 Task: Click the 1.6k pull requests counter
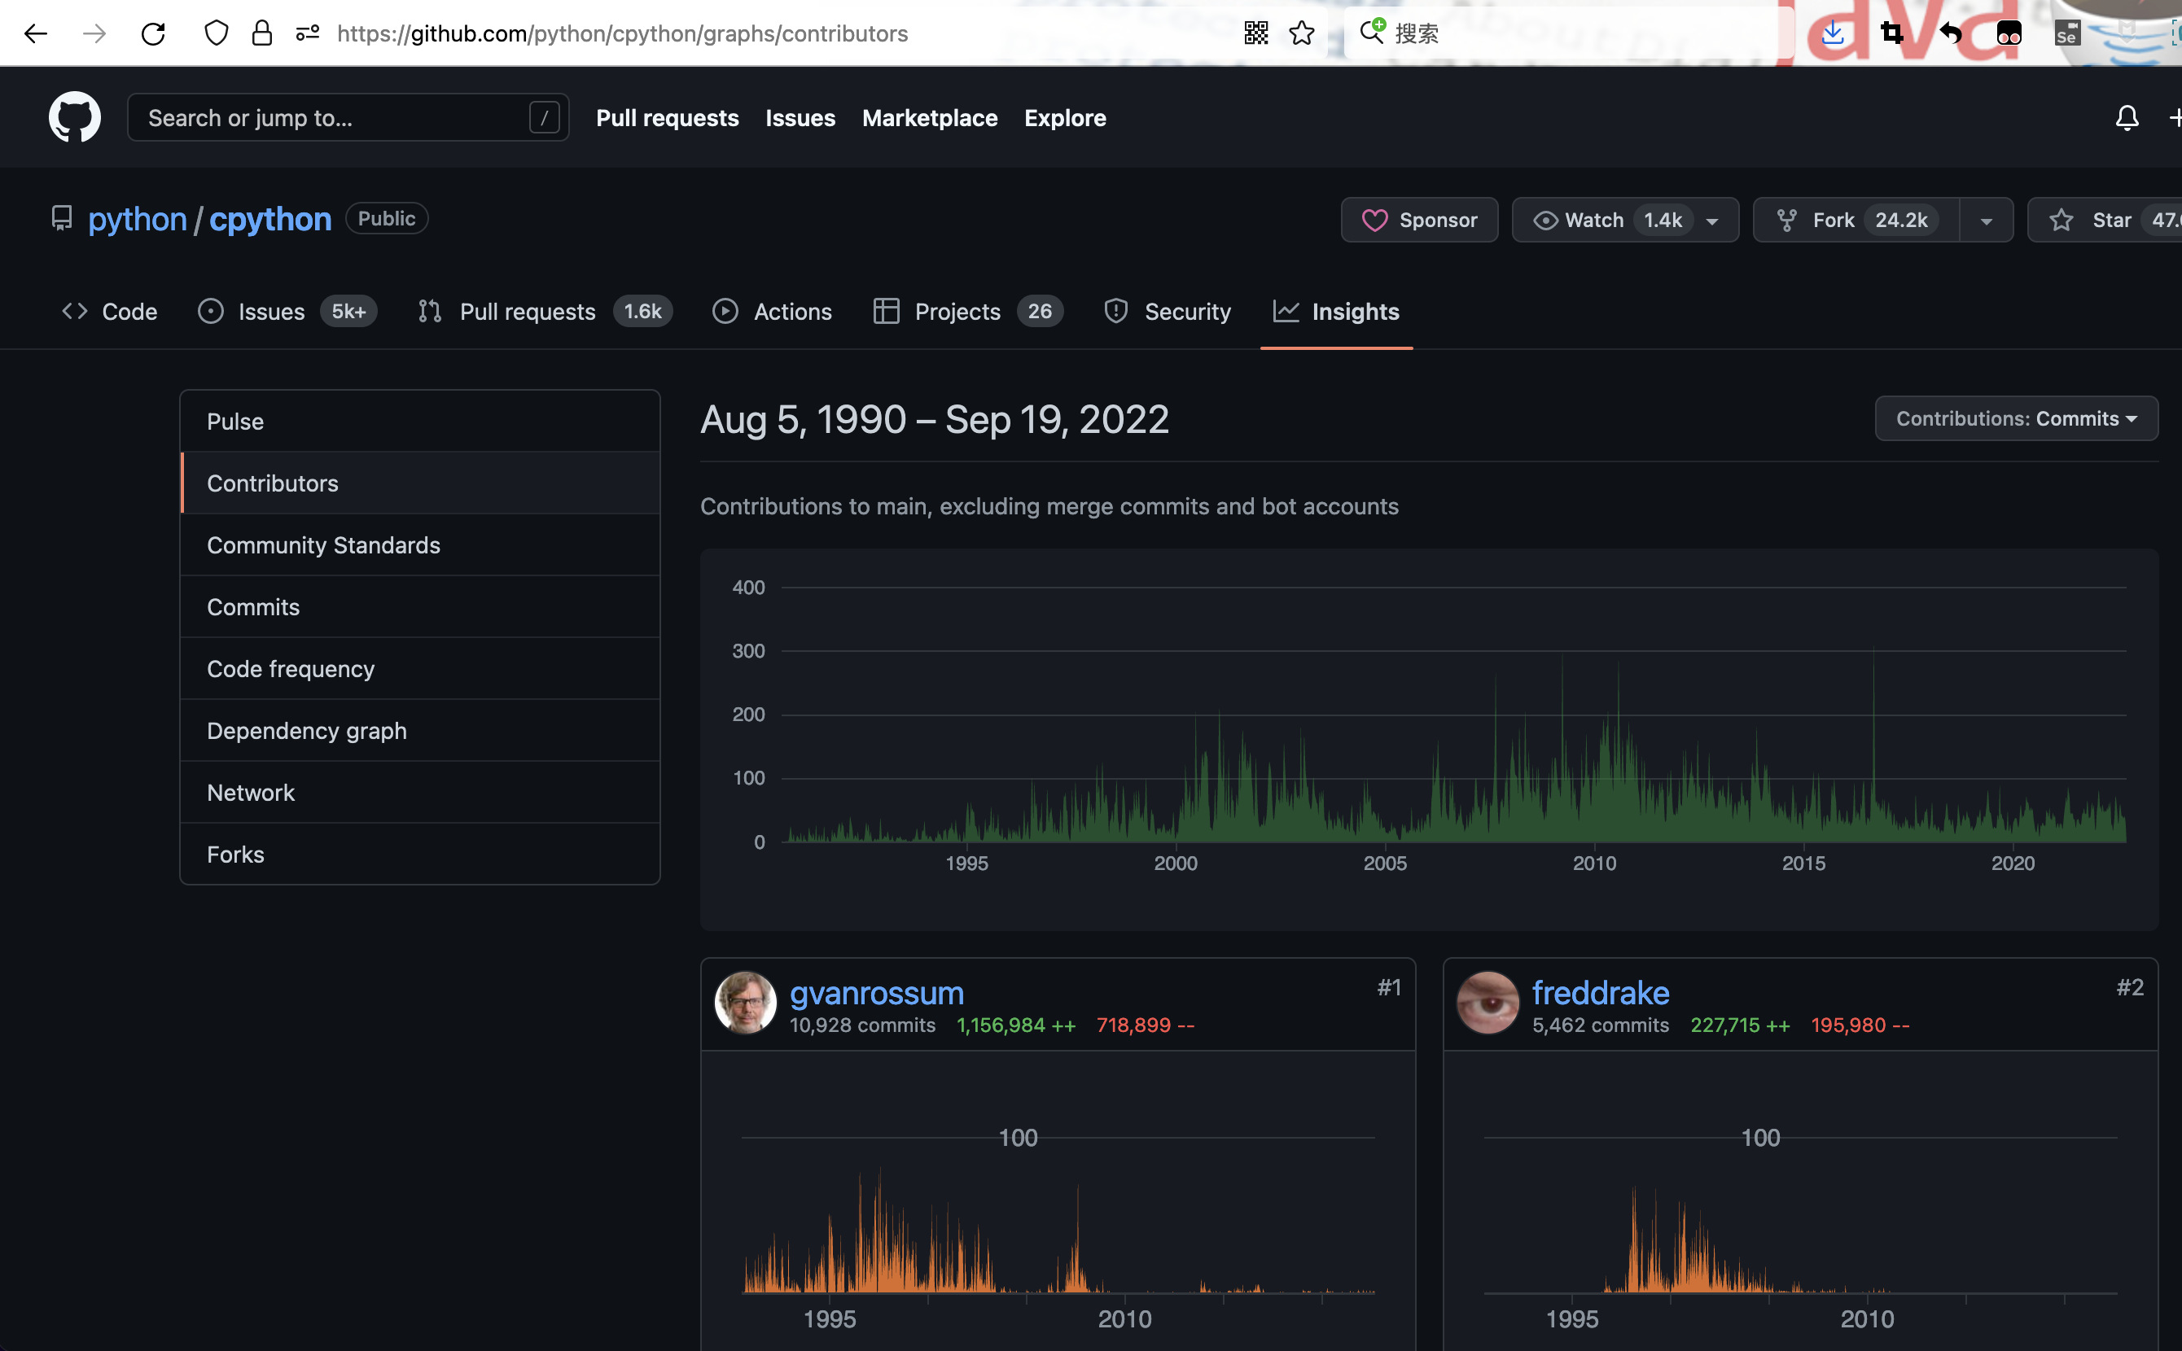click(642, 311)
